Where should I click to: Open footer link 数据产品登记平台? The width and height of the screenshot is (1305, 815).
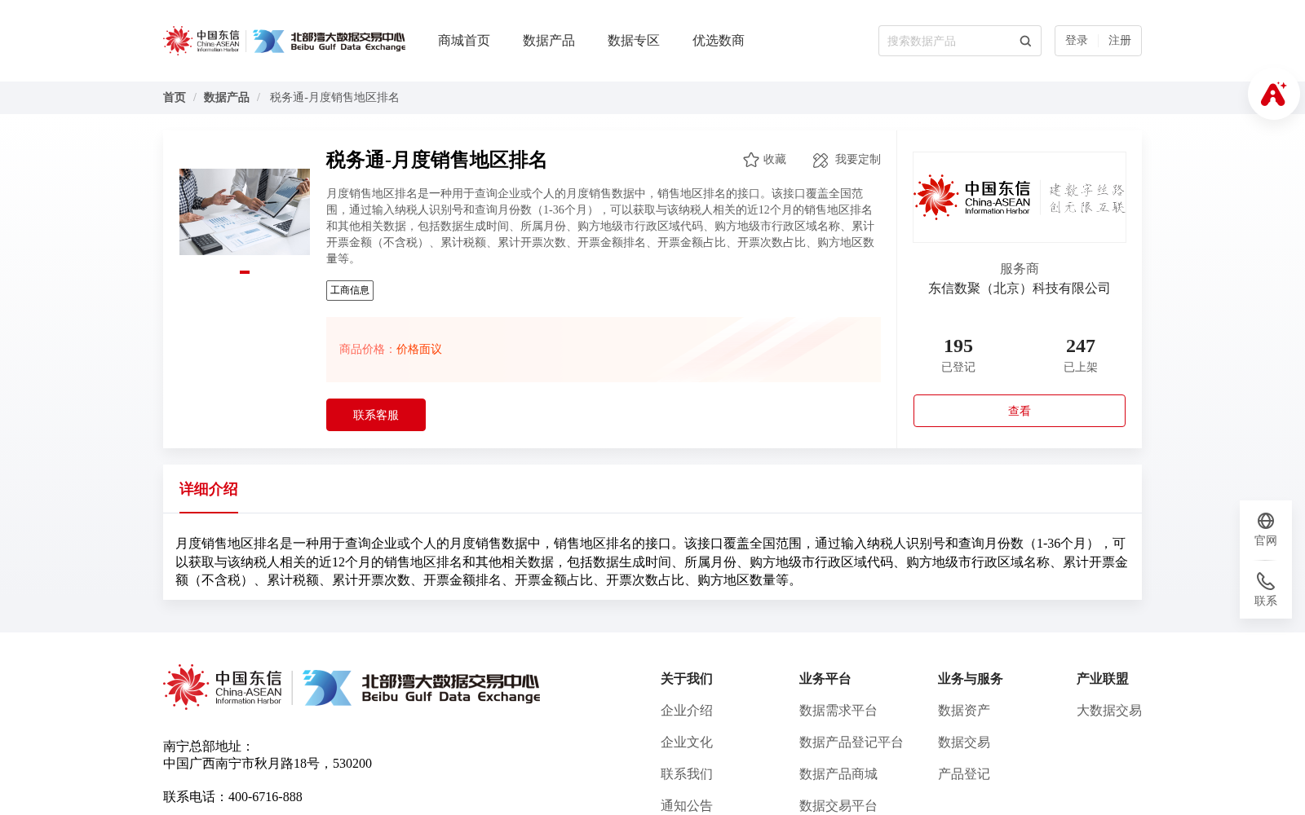(x=852, y=742)
